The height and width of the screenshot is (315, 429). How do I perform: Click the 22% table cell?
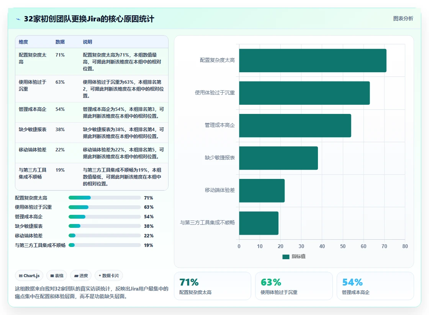coord(60,149)
